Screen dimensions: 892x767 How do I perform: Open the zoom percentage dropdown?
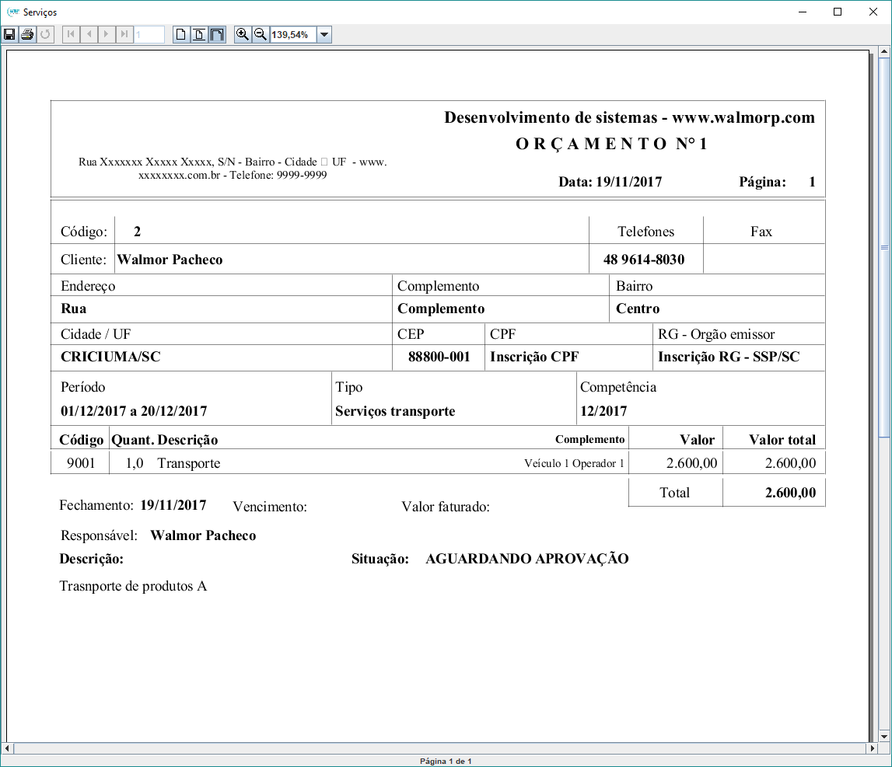pos(324,34)
